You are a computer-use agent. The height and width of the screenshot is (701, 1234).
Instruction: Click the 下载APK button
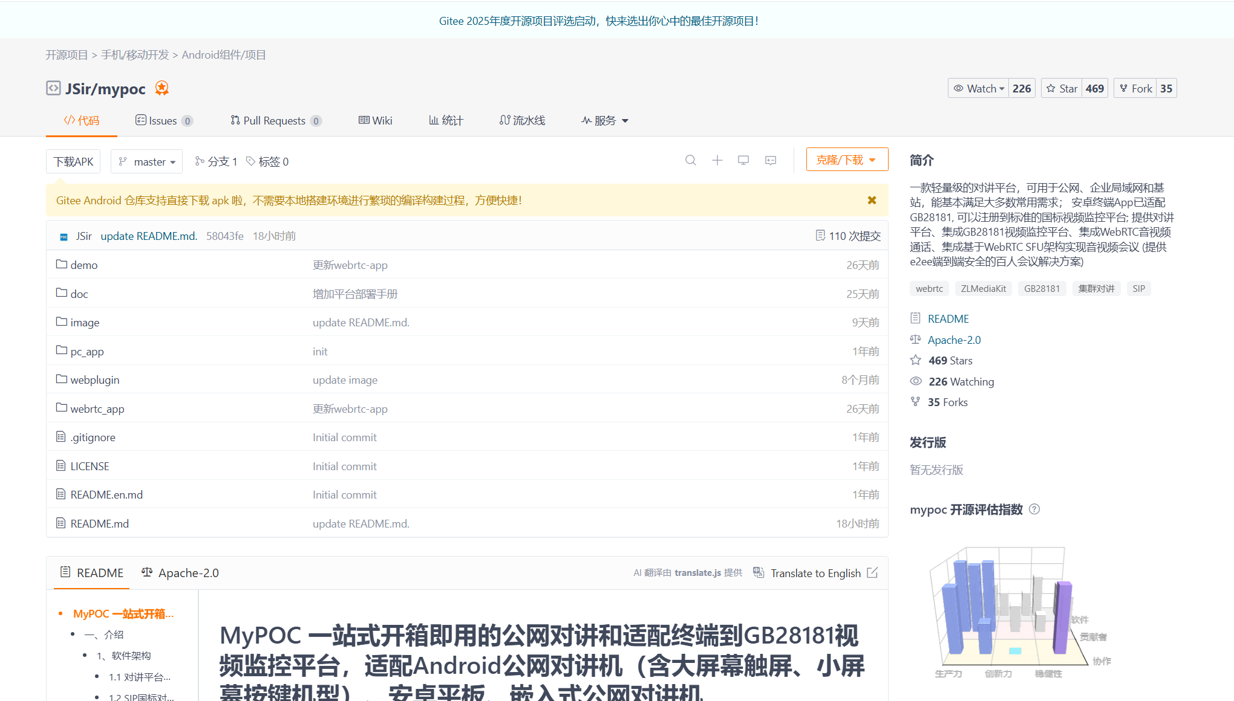pos(73,161)
